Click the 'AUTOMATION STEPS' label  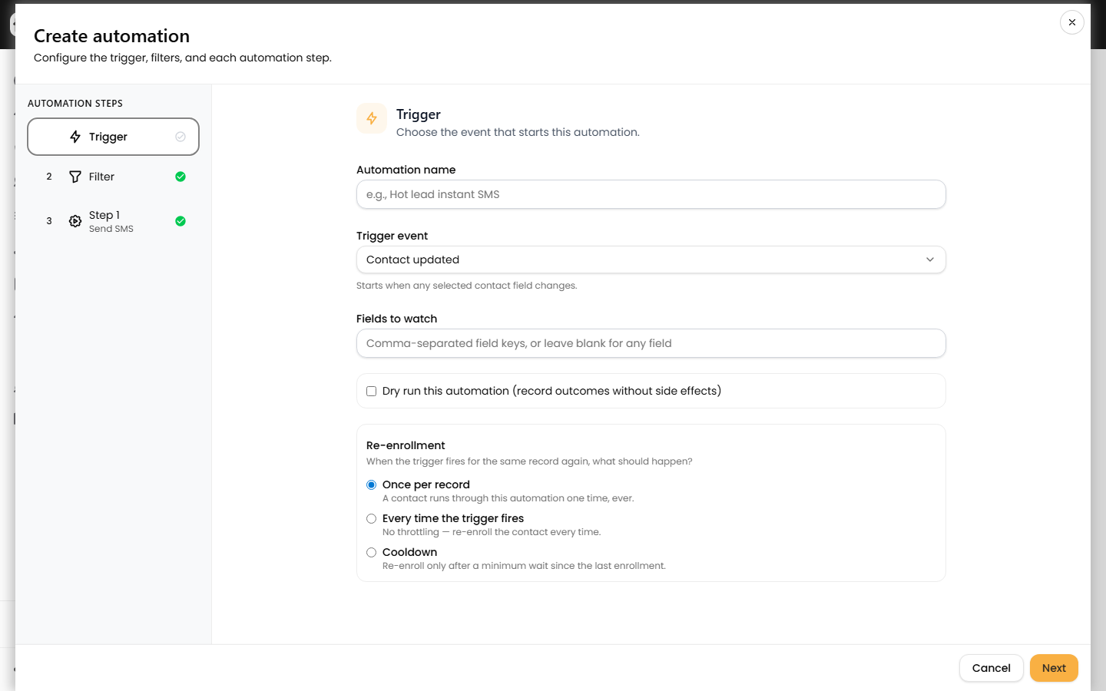pos(75,104)
